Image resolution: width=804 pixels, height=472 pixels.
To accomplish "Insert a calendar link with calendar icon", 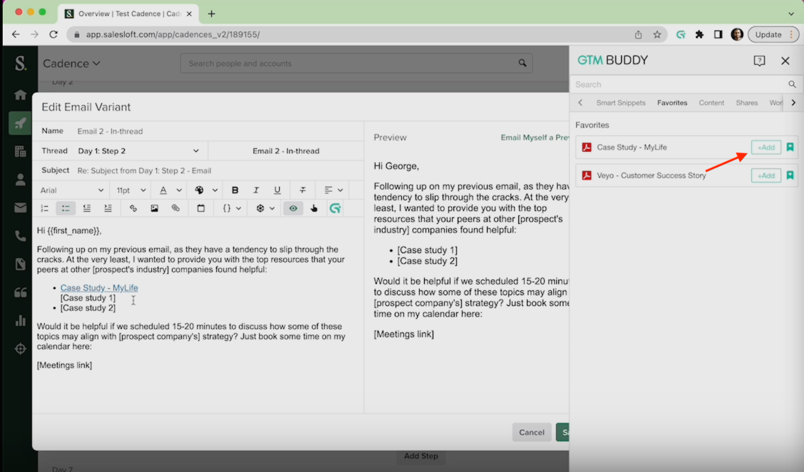I will coord(201,208).
